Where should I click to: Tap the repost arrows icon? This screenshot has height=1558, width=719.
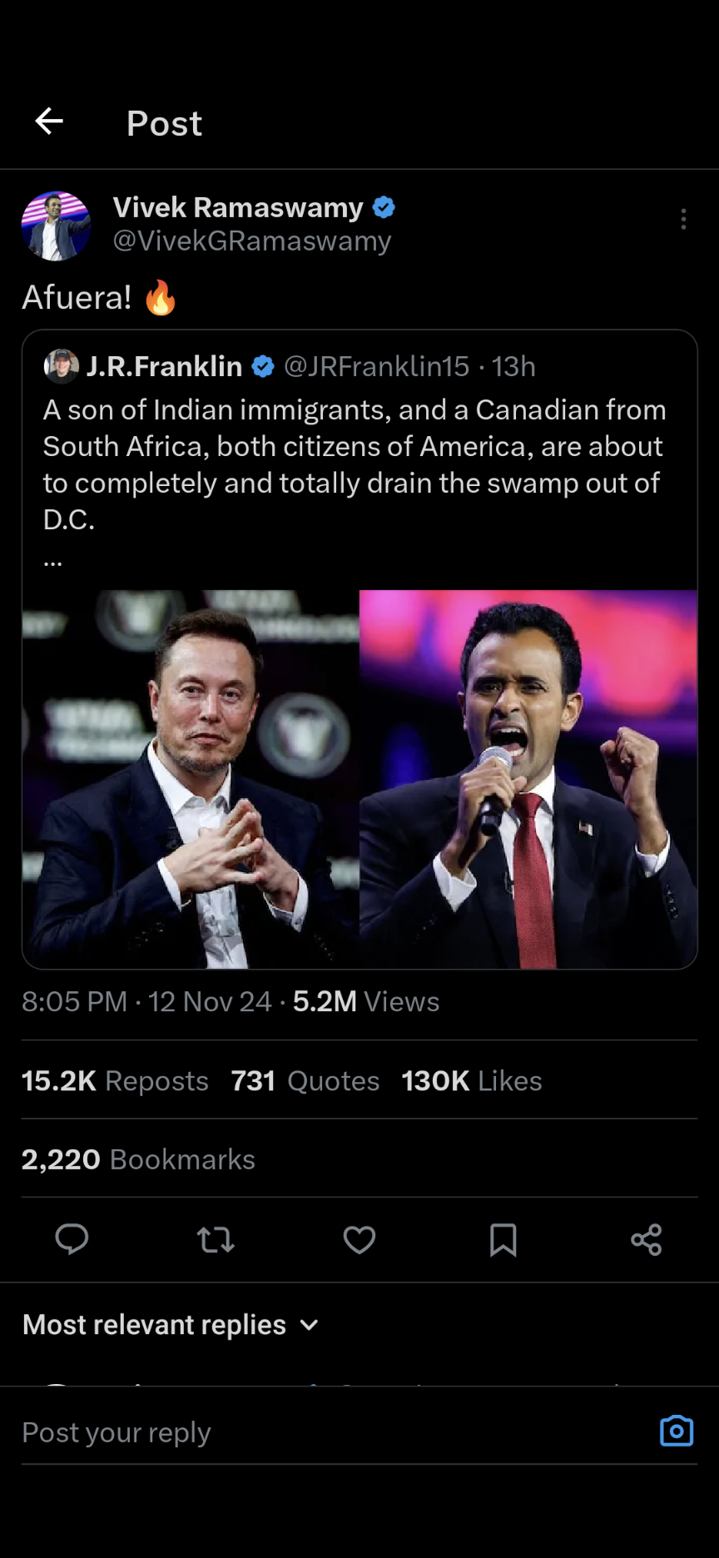[x=216, y=1240]
